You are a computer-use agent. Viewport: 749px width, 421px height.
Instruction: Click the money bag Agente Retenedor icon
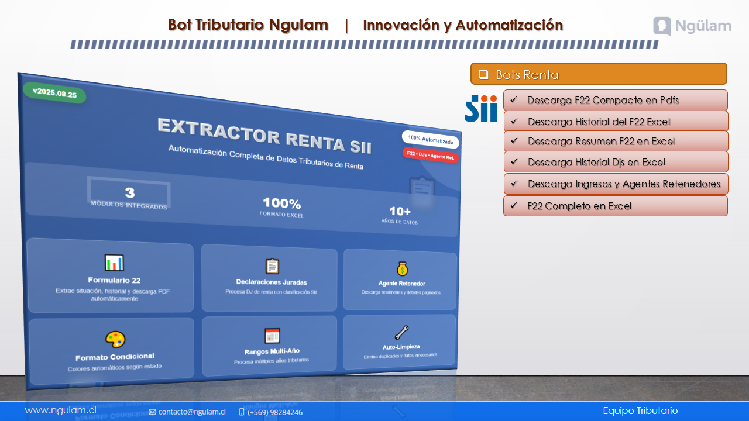coord(402,269)
